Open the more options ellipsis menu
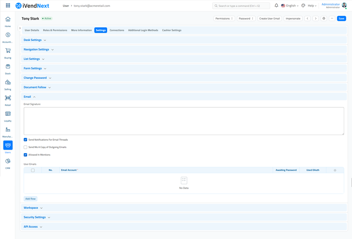 pyautogui.click(x=332, y=19)
